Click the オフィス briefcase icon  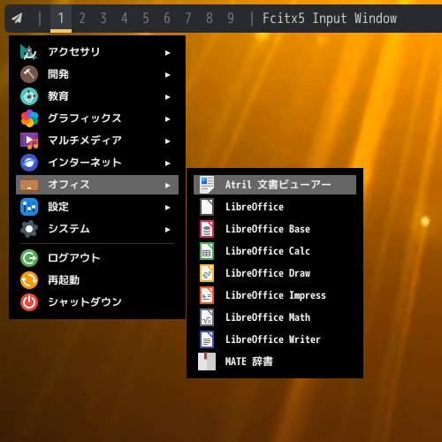tap(29, 185)
